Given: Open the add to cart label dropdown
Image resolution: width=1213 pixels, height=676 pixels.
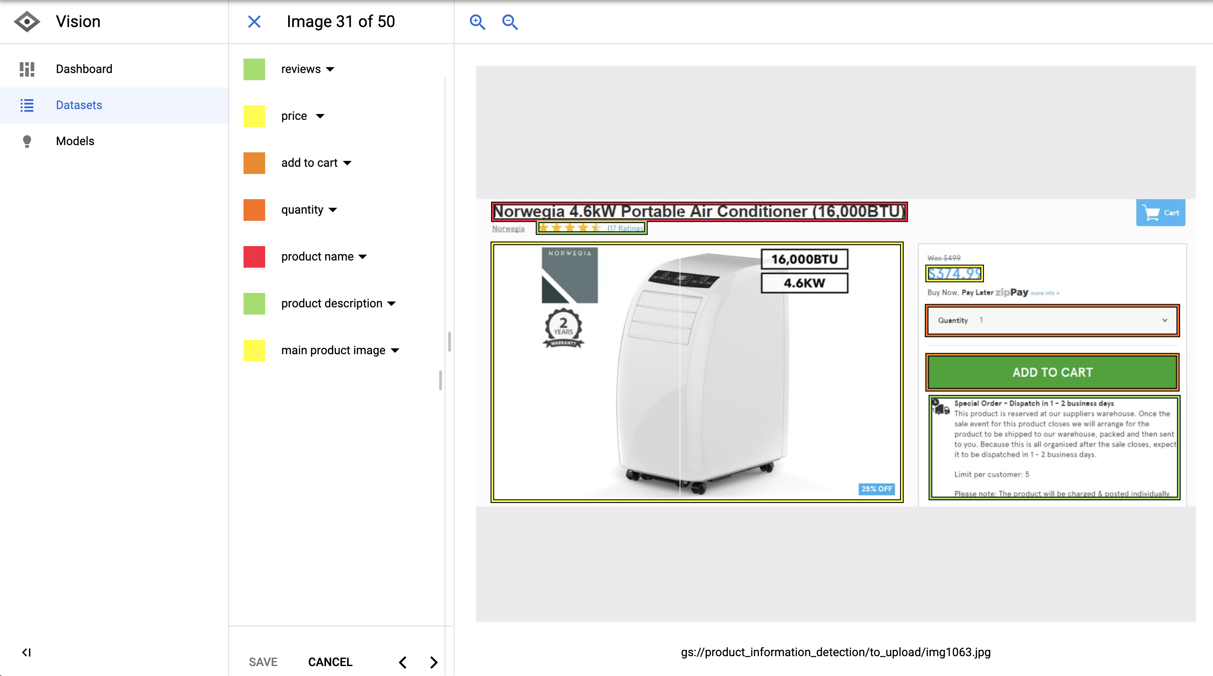Looking at the screenshot, I should pyautogui.click(x=348, y=163).
